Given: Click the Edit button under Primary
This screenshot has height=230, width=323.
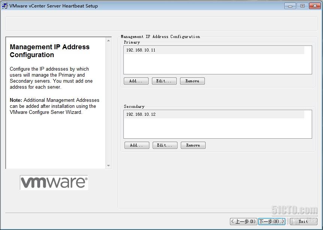Looking at the screenshot, I should 164,81.
